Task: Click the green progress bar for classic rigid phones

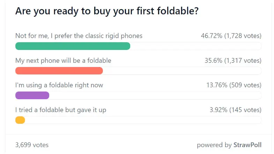Action: pos(73,46)
